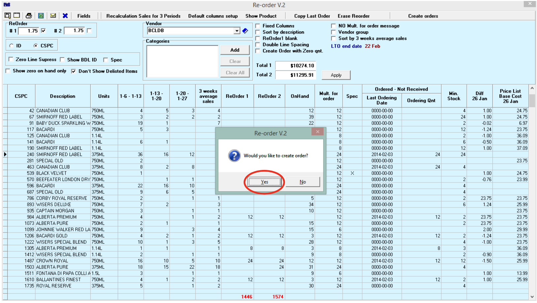Run Recalculation Sales for 3 Periods

143,16
